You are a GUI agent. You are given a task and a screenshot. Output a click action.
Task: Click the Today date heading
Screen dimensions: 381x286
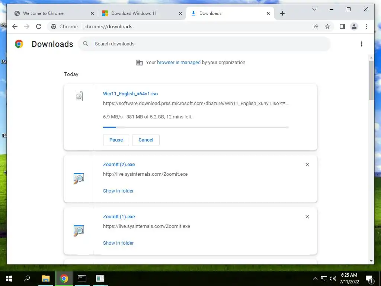pos(71,74)
